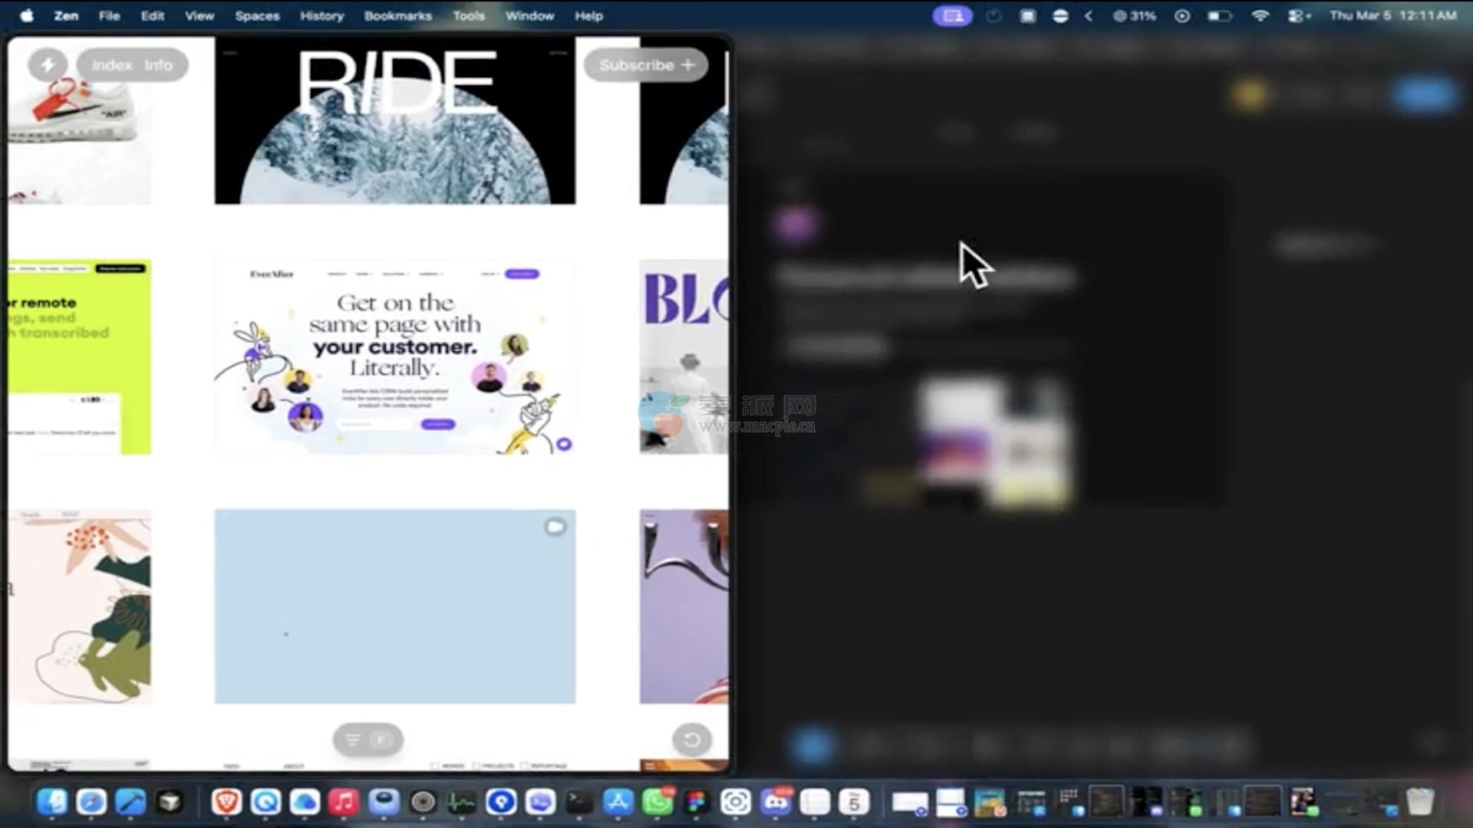Launch WhatsApp from the dock
This screenshot has width=1473, height=828.
[x=657, y=802]
